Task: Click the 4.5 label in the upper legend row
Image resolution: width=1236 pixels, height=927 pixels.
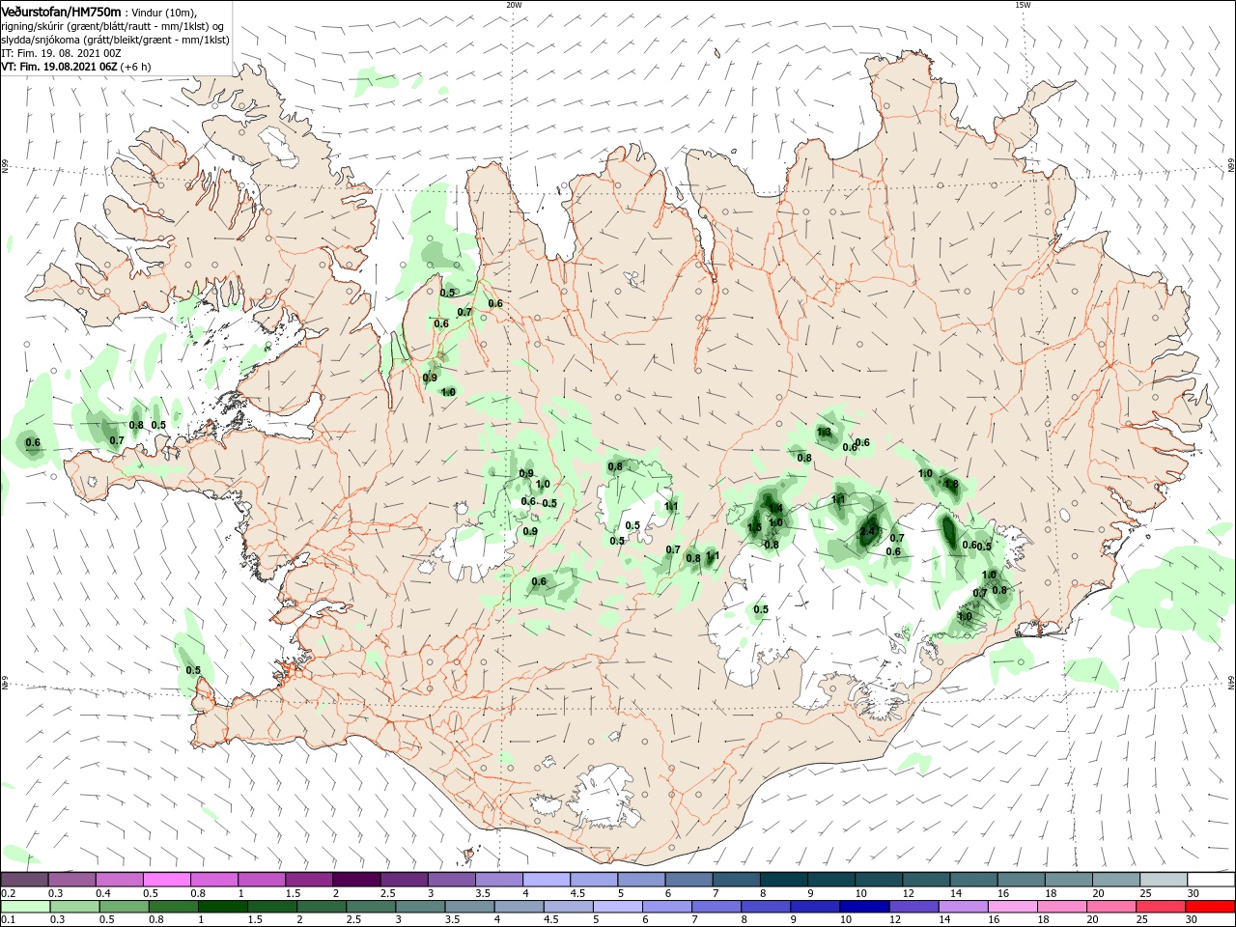Action: coord(577,893)
